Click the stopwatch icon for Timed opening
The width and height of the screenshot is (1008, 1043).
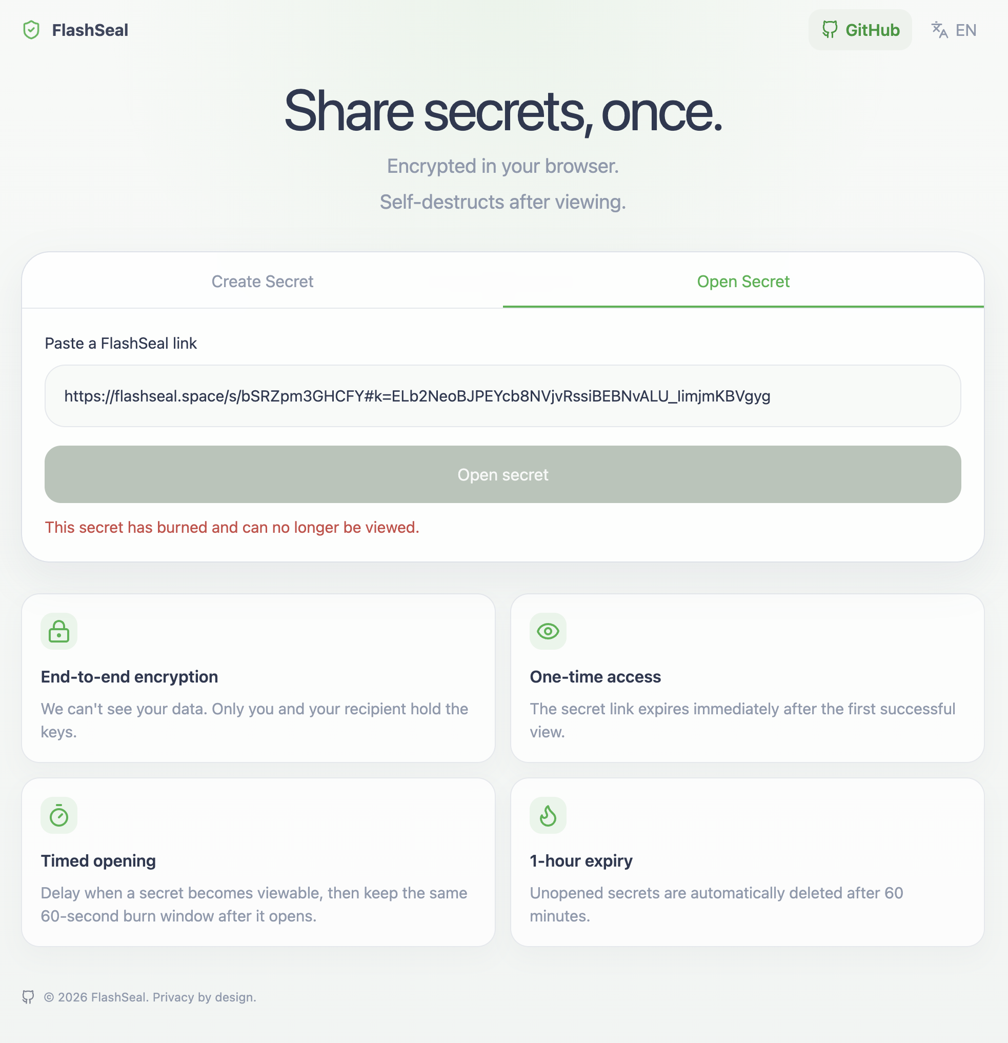[59, 815]
